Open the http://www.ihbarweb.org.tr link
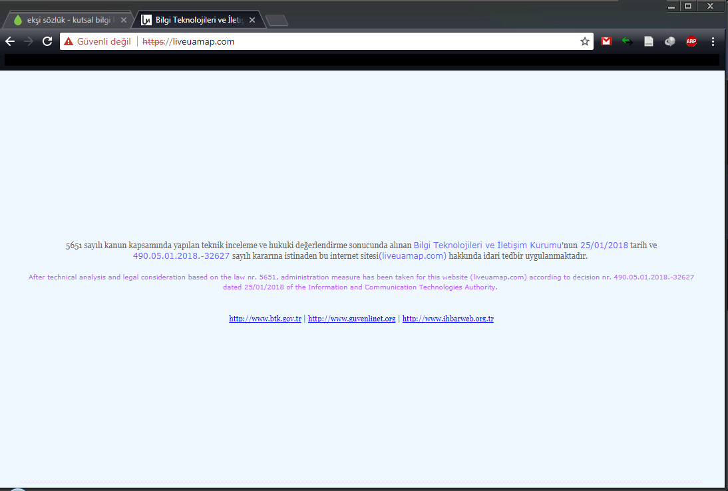Screen dimensions: 728x491 [x=448, y=319]
